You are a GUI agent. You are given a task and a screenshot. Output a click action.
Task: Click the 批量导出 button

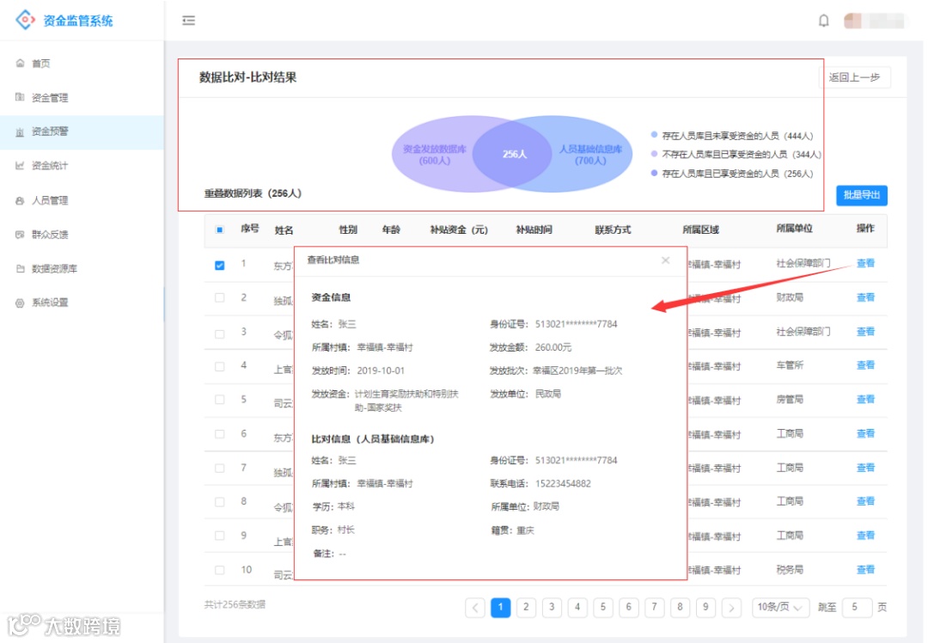[861, 195]
